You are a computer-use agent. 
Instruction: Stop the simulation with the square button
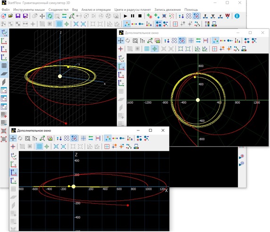(140, 16)
